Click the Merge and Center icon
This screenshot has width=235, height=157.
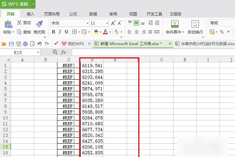[175, 24]
